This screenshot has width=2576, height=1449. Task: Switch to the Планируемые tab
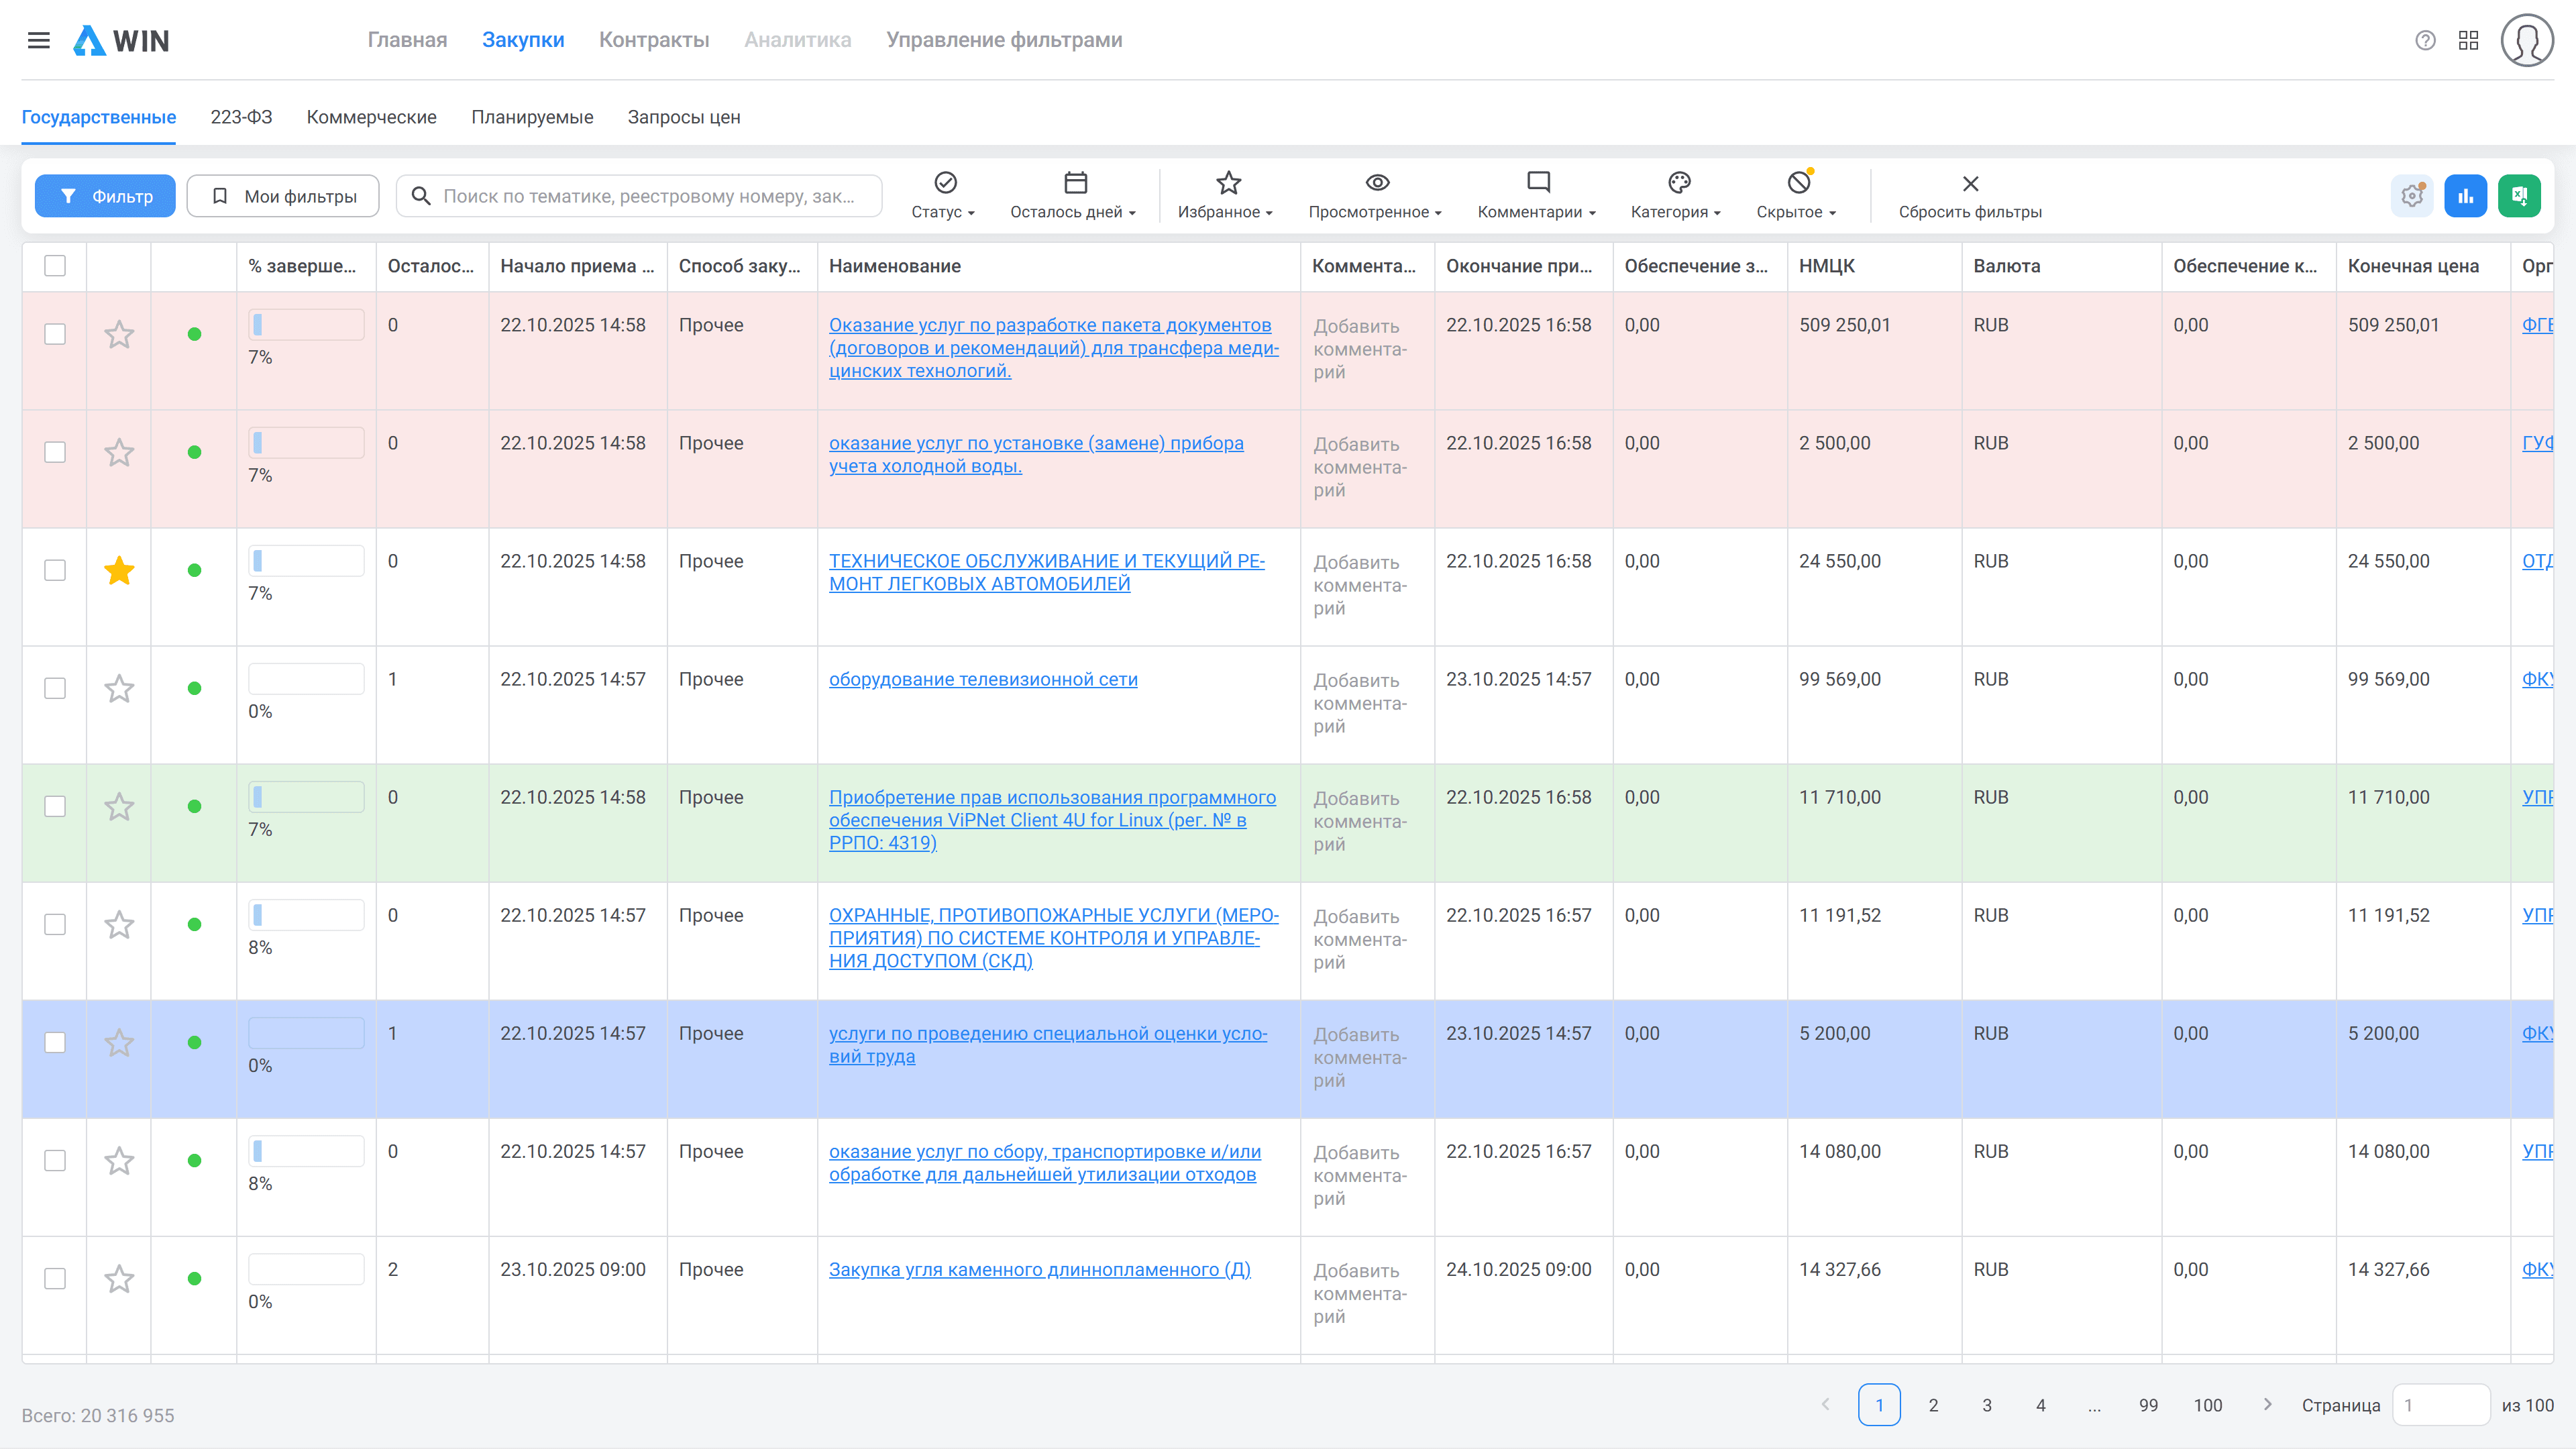click(x=532, y=117)
